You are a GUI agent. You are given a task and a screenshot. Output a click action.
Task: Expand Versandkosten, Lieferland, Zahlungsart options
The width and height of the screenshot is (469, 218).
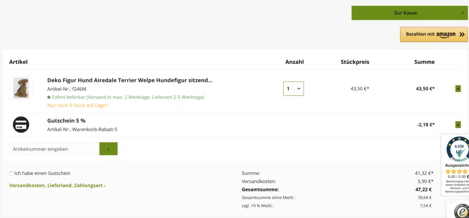pyautogui.click(x=57, y=185)
